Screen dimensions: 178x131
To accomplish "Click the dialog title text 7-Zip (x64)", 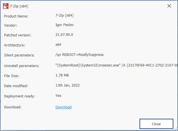I will pyautogui.click(x=19, y=6).
